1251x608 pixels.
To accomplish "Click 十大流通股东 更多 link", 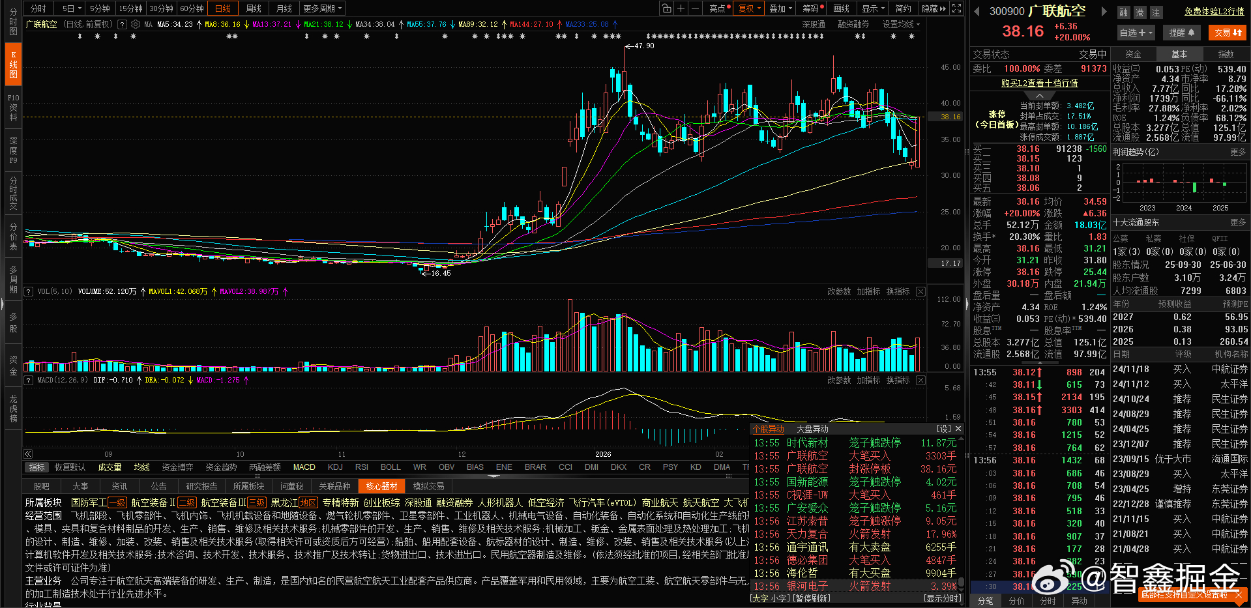I will click(x=1238, y=223).
